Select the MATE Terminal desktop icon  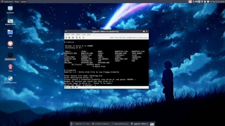point(10,56)
